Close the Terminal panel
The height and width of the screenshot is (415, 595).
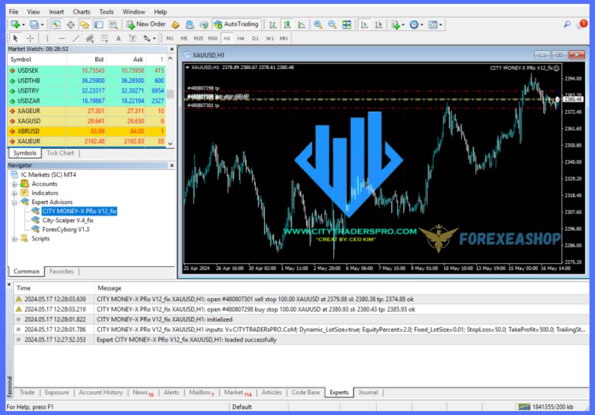point(10,285)
